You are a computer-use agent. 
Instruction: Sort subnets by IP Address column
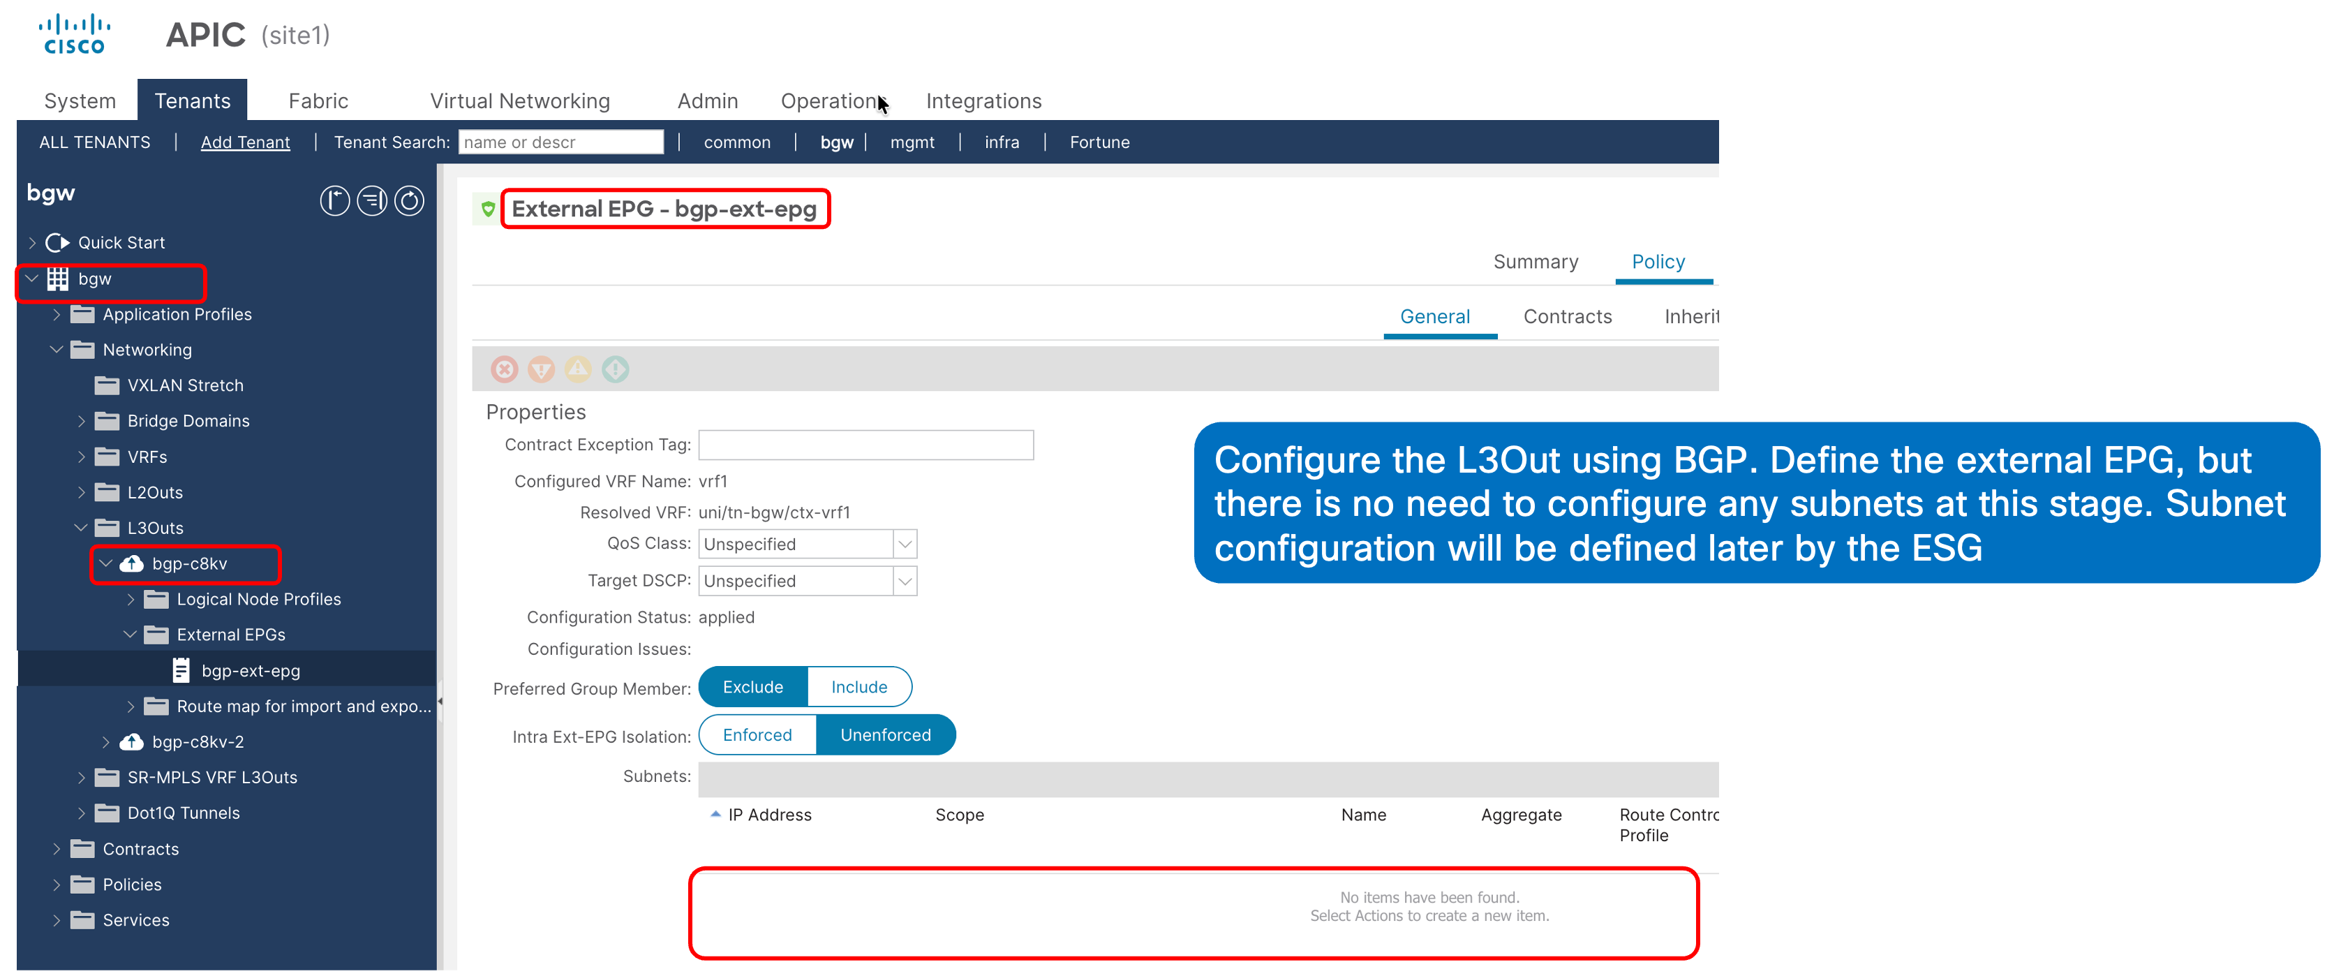click(x=769, y=815)
